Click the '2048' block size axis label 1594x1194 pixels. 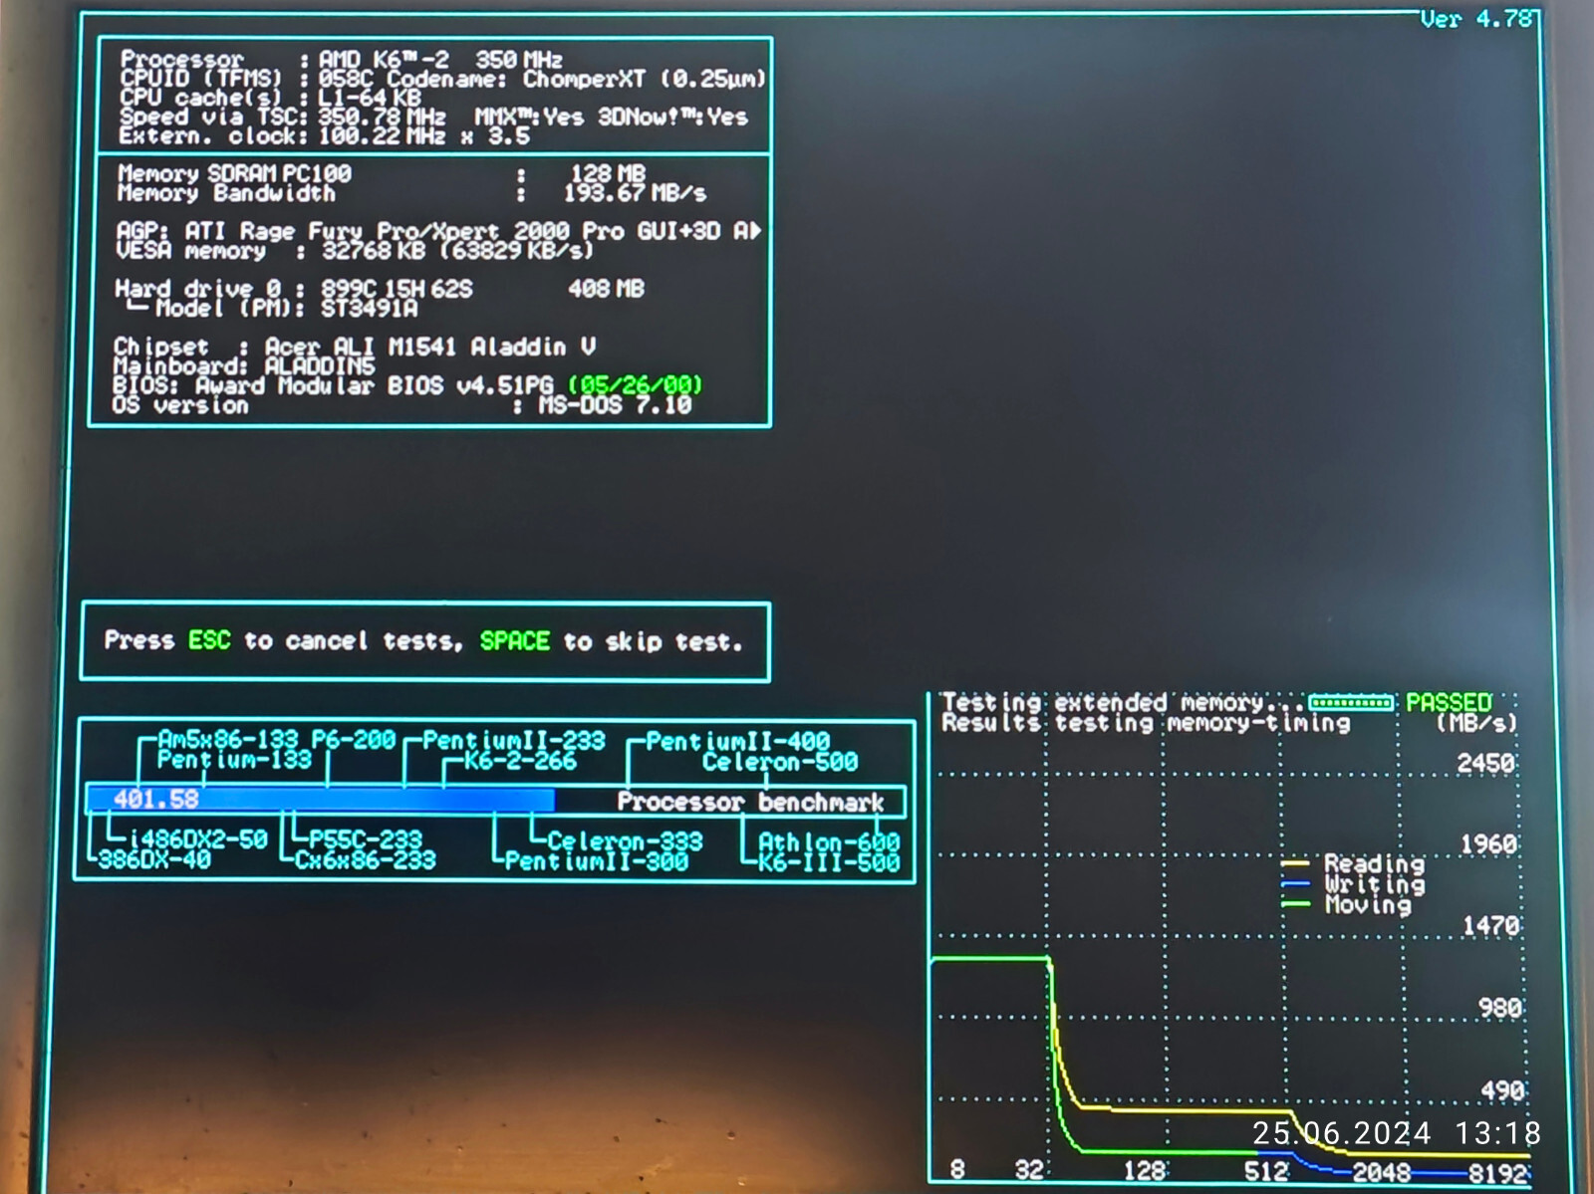pyautogui.click(x=1381, y=1173)
